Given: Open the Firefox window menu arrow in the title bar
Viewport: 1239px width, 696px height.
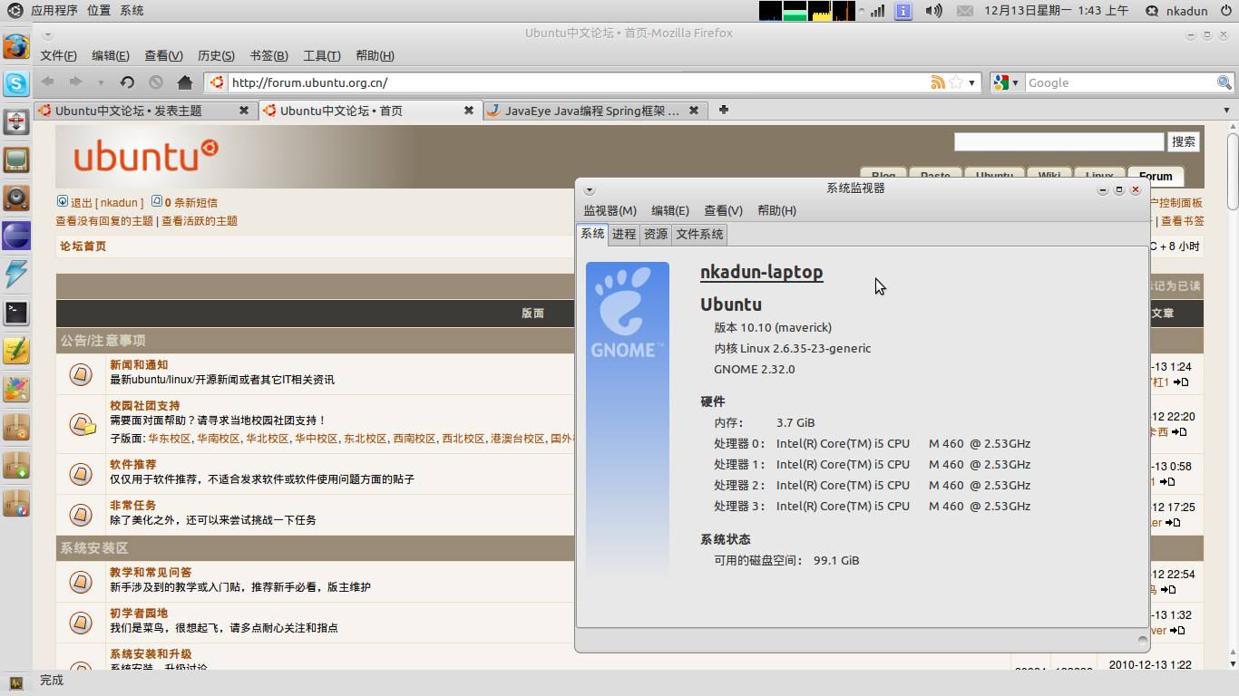Looking at the screenshot, I should [47, 34].
